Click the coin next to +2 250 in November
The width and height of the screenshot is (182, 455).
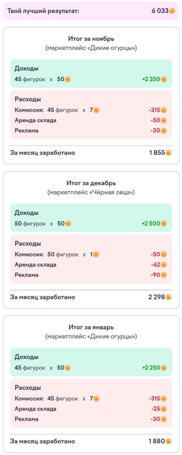click(x=164, y=79)
